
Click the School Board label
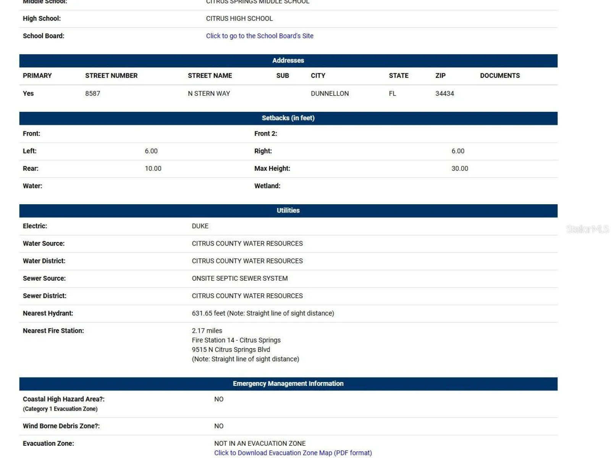[x=44, y=36]
